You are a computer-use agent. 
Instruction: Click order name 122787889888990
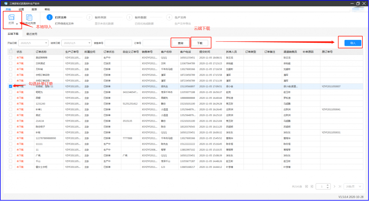[x=46, y=138]
